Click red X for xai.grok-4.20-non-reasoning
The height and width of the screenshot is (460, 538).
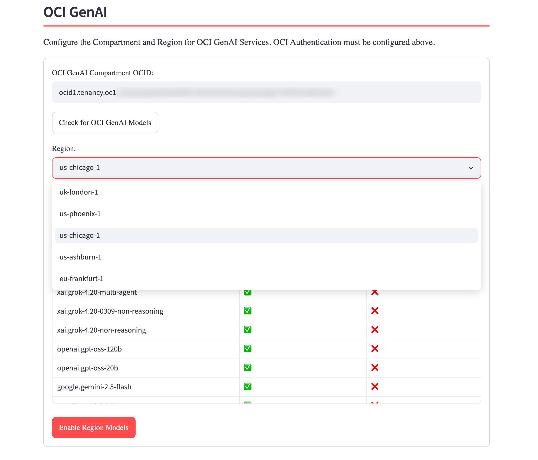[375, 330]
